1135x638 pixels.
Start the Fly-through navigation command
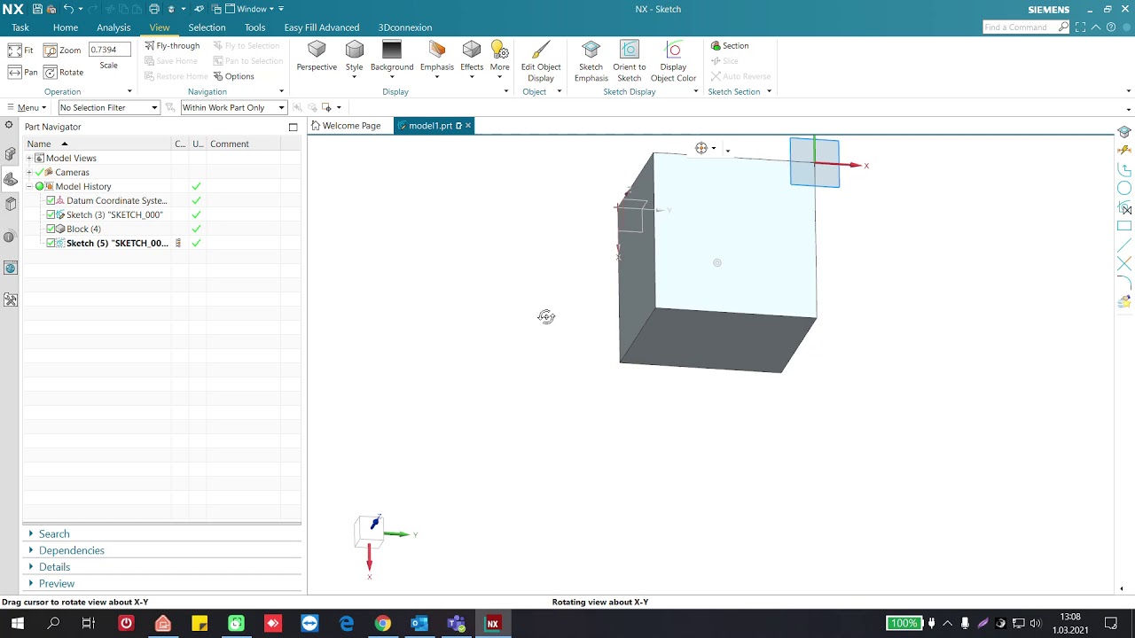tap(172, 46)
